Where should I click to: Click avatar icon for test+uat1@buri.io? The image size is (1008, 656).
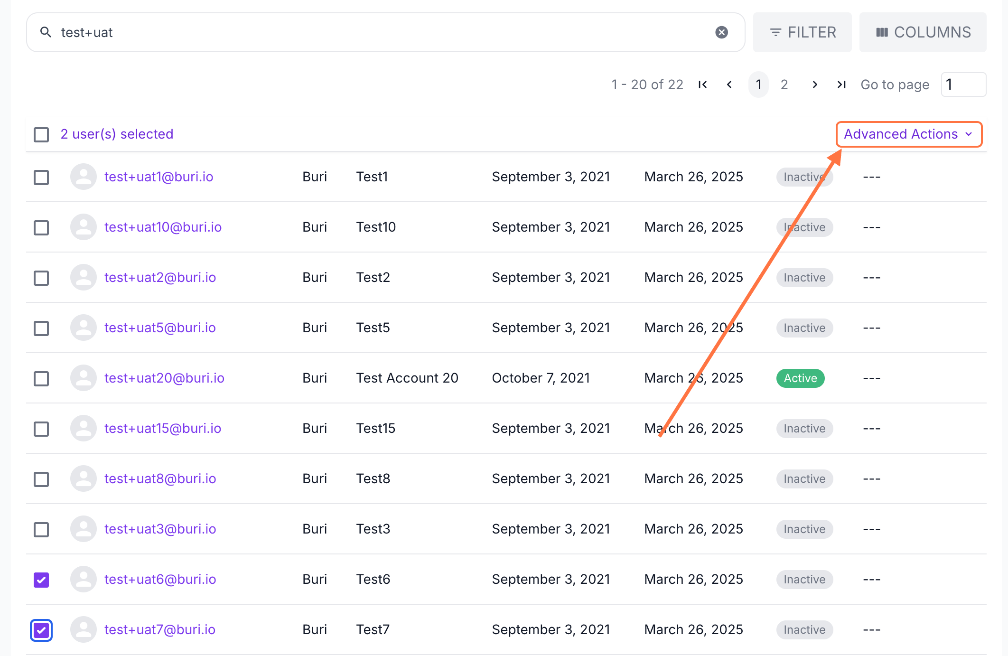coord(84,177)
